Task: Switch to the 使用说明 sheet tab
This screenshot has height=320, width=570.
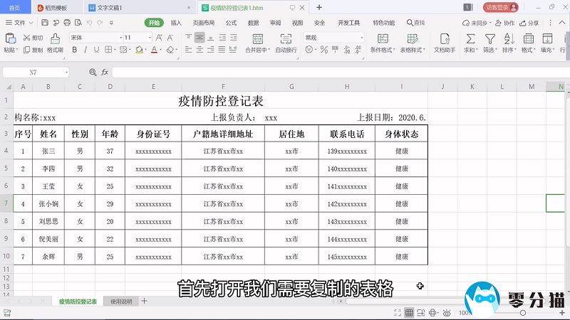Action: pyautogui.click(x=121, y=302)
